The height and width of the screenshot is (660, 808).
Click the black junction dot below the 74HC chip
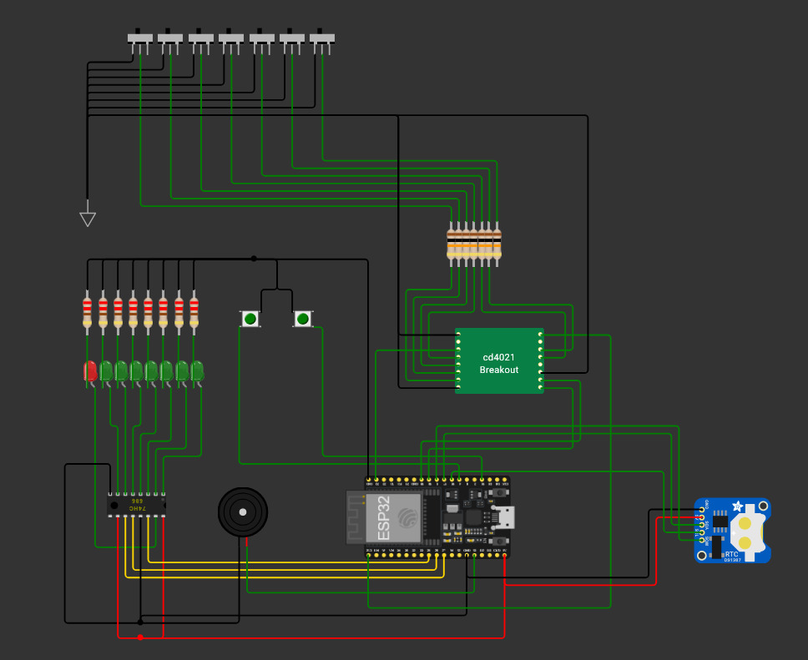pyautogui.click(x=140, y=622)
